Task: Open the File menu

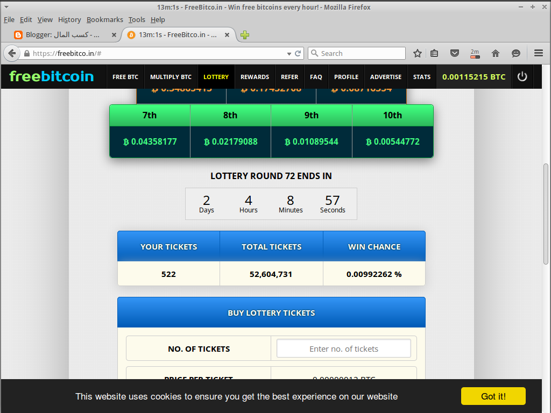Action: [x=9, y=20]
